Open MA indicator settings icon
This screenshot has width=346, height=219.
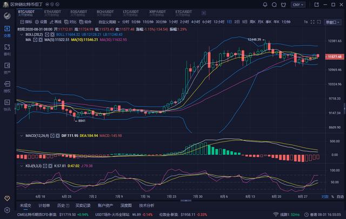tap(35, 39)
